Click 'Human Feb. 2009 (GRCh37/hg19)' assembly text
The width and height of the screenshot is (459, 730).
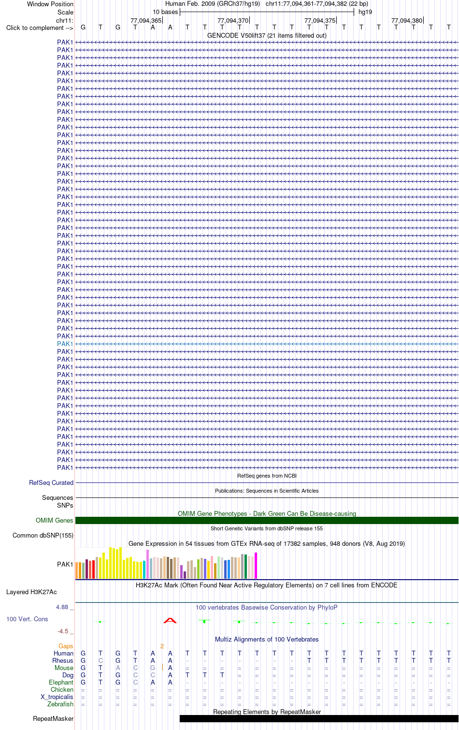[213, 4]
